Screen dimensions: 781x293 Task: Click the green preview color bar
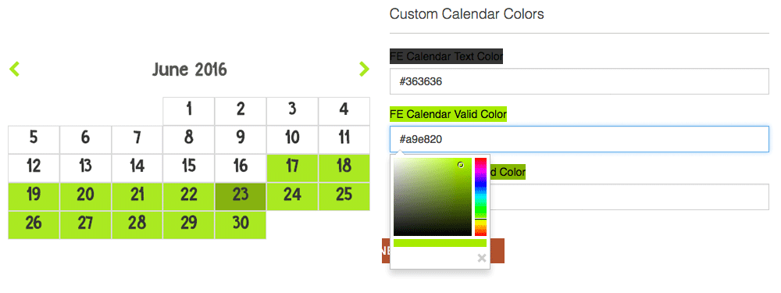pyautogui.click(x=440, y=243)
